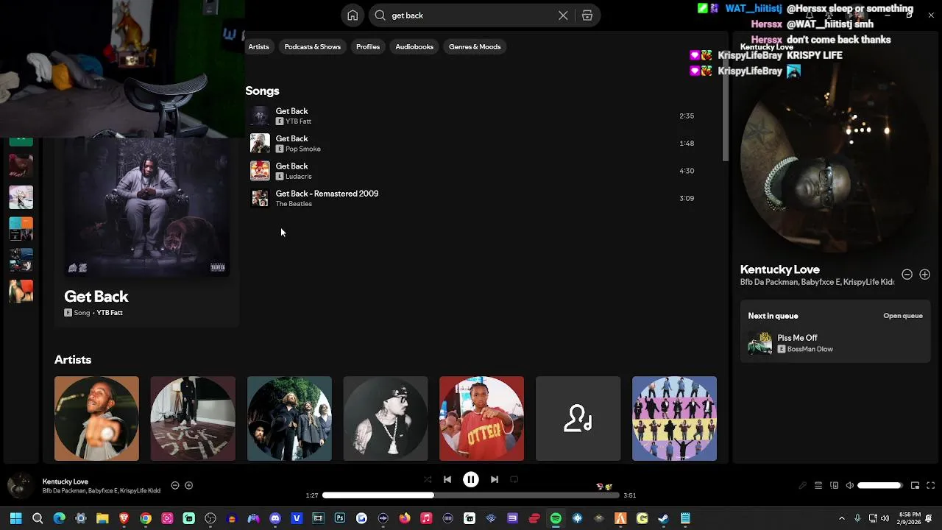This screenshot has width=942, height=530.
Task: Pause the current track
Action: click(x=471, y=479)
